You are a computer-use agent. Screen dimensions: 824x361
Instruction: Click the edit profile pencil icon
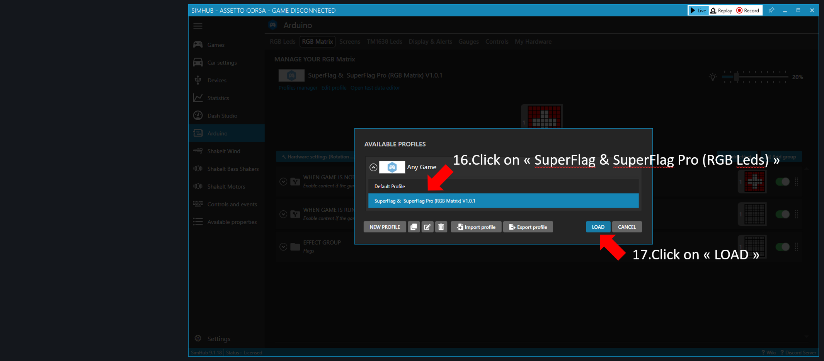[427, 227]
